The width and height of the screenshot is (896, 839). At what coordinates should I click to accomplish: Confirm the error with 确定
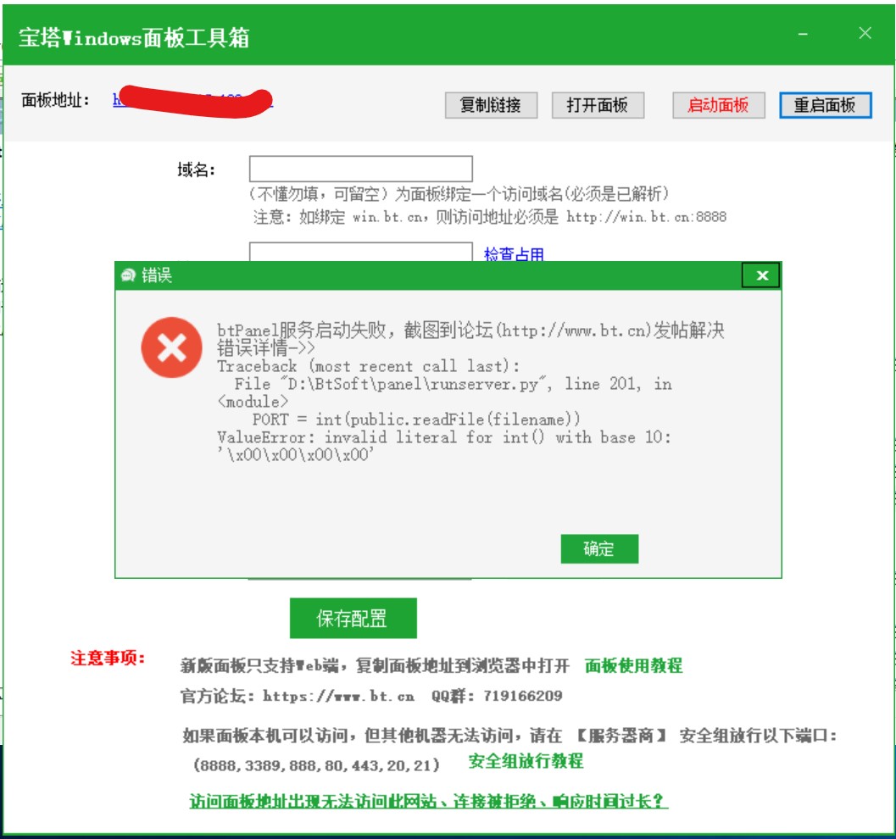pos(599,549)
